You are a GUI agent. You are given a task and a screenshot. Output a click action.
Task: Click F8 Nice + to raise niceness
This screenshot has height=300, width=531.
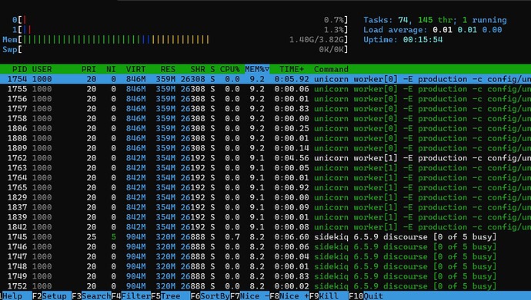(x=289, y=296)
